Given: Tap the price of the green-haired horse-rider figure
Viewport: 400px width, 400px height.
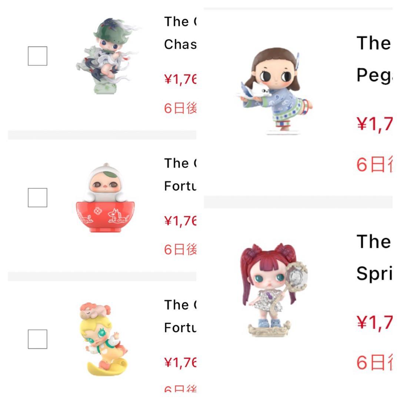Looking at the screenshot, I should [x=180, y=79].
